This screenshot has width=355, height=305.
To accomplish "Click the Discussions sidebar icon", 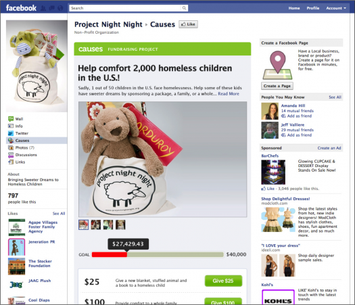I will [x=11, y=155].
